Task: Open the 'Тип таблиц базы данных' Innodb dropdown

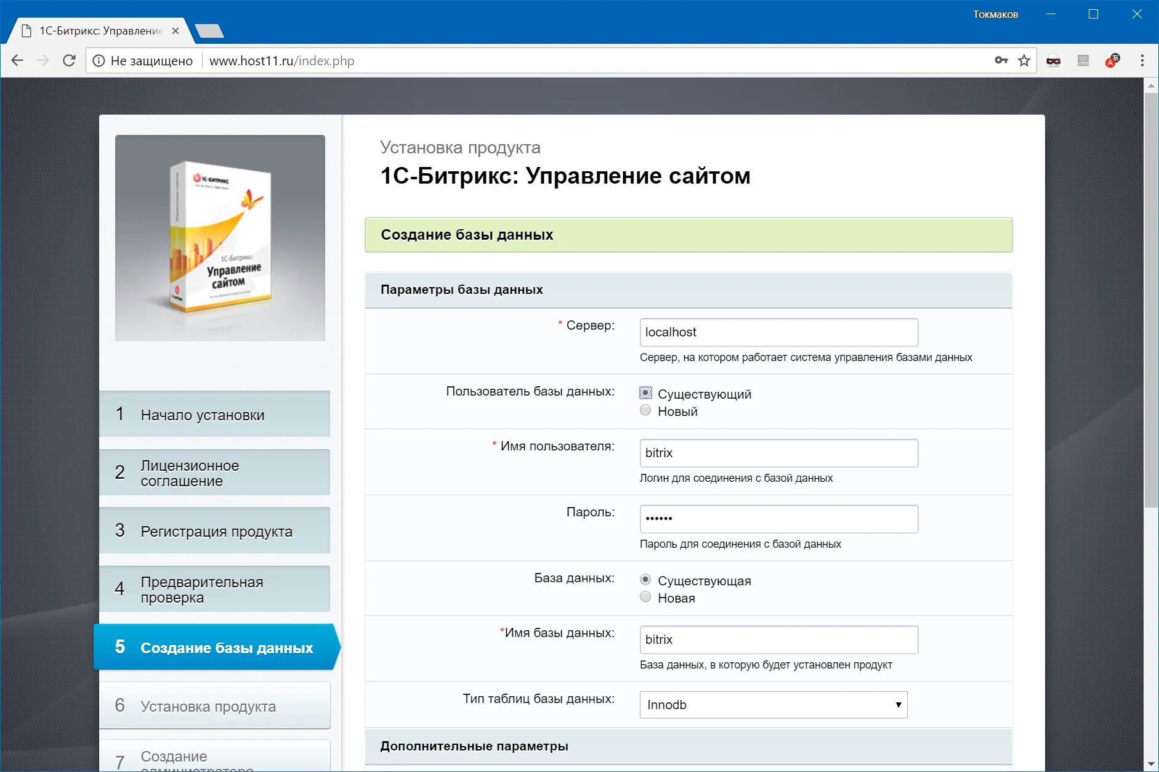Action: [773, 705]
